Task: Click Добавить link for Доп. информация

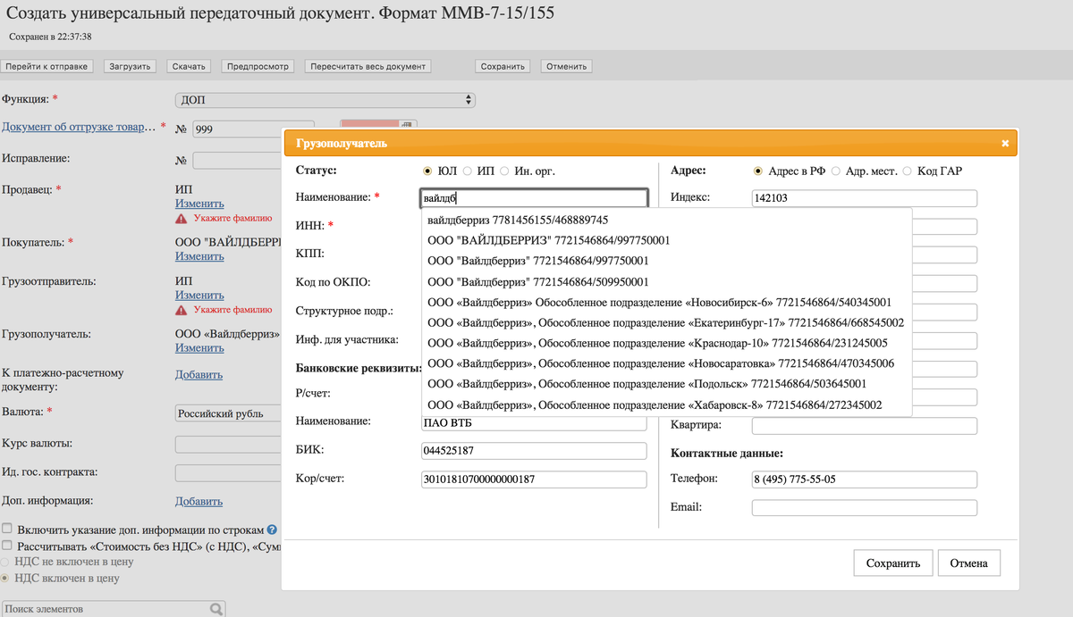Action: point(199,501)
